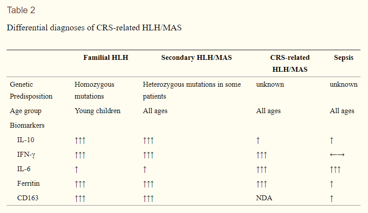Click the Genetic Predisposition row label
Image resolution: width=368 pixels, height=213 pixels.
pyautogui.click(x=31, y=90)
